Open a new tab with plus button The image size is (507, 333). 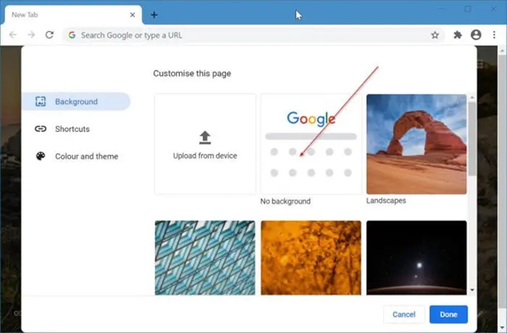pyautogui.click(x=154, y=14)
